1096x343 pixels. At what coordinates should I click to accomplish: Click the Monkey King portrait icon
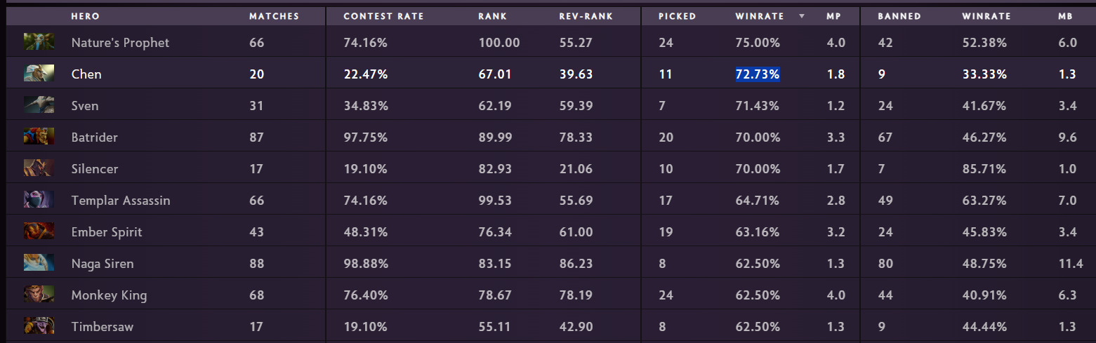tap(39, 295)
